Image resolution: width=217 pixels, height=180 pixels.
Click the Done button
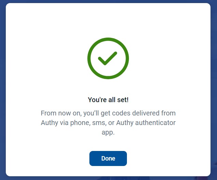(x=108, y=158)
